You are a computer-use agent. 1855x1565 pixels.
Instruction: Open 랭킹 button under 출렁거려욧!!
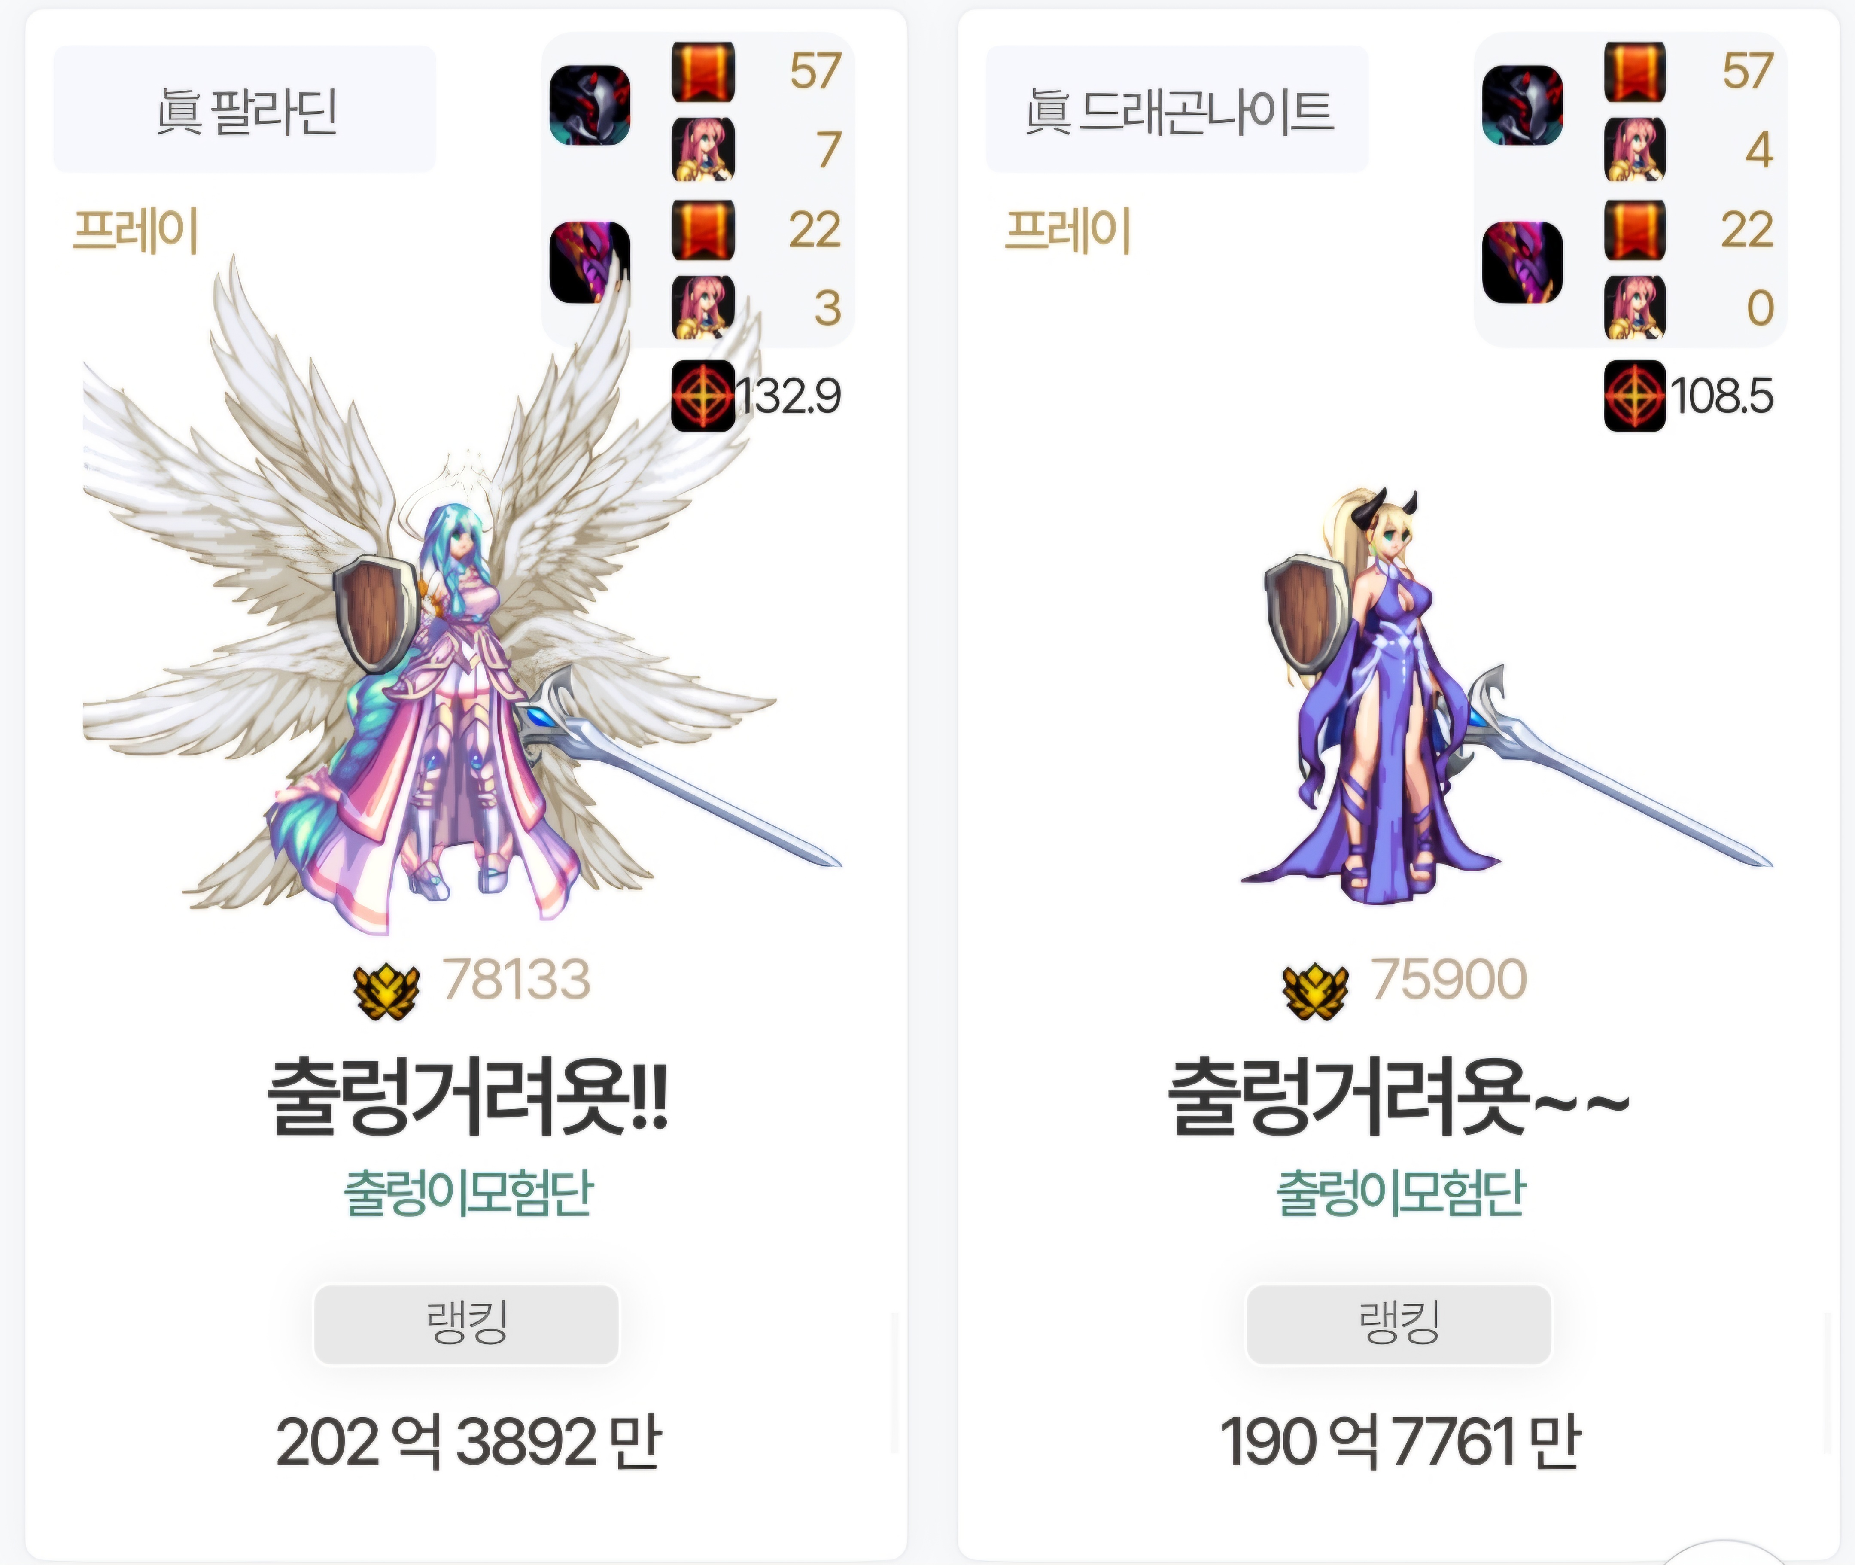467,1324
